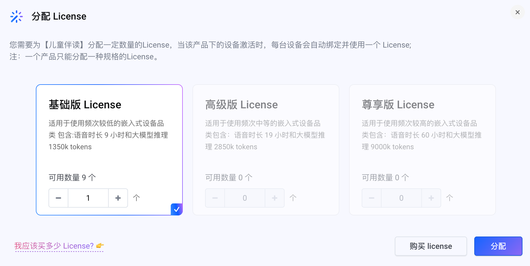The width and height of the screenshot is (530, 266).
Task: Click the 高级版 description mentioning 2850k tokens
Action: click(265, 135)
